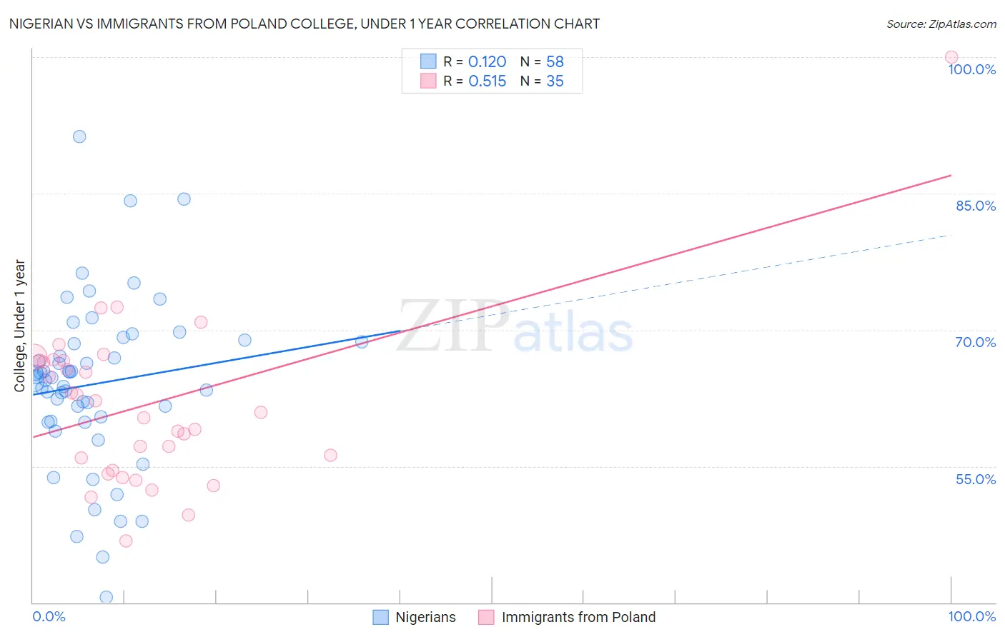Click the blue swatch beside R = 0.120
The image size is (1005, 637).
coord(428,61)
